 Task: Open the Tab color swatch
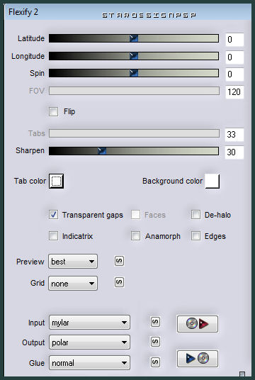[x=57, y=181]
